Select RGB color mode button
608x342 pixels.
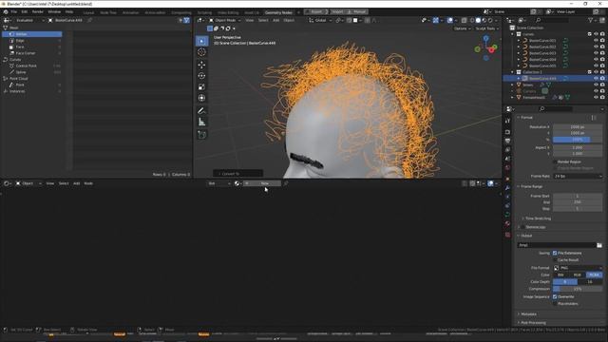coord(578,275)
